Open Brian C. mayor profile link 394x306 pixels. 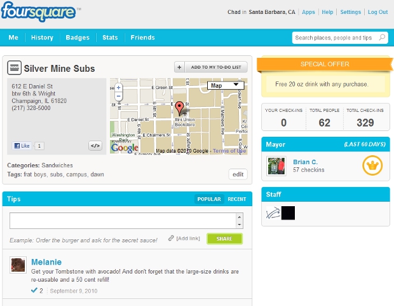pyautogui.click(x=305, y=162)
